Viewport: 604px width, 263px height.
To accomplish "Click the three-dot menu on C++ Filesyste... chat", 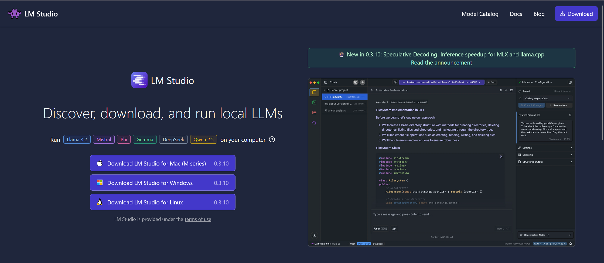I will pyautogui.click(x=363, y=97).
